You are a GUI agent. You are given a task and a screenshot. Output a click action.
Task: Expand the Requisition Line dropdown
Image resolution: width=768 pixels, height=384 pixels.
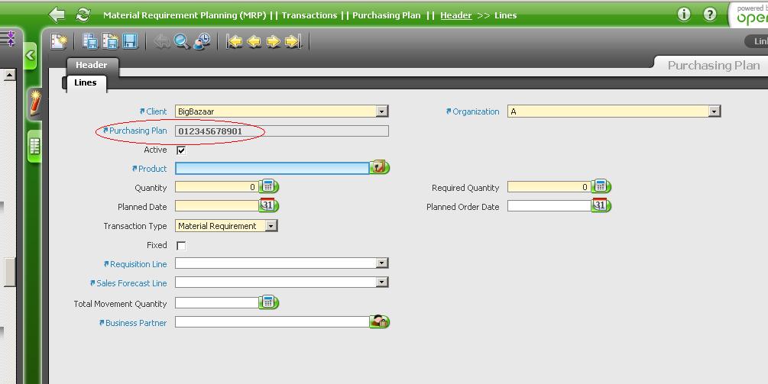click(382, 263)
